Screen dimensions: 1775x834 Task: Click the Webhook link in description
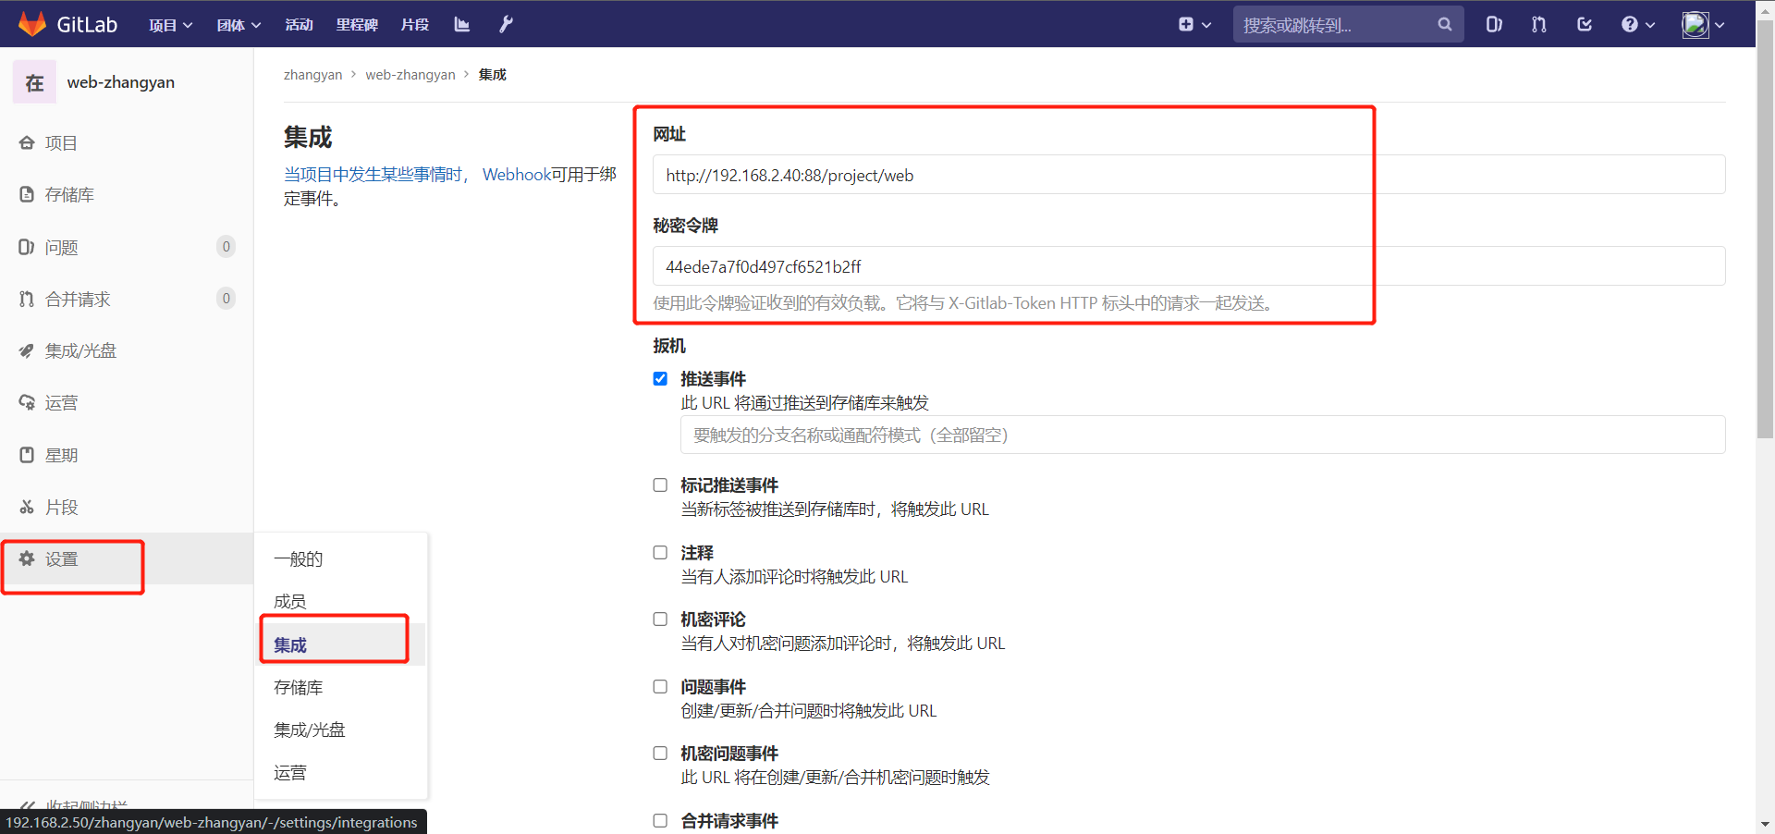tap(516, 175)
